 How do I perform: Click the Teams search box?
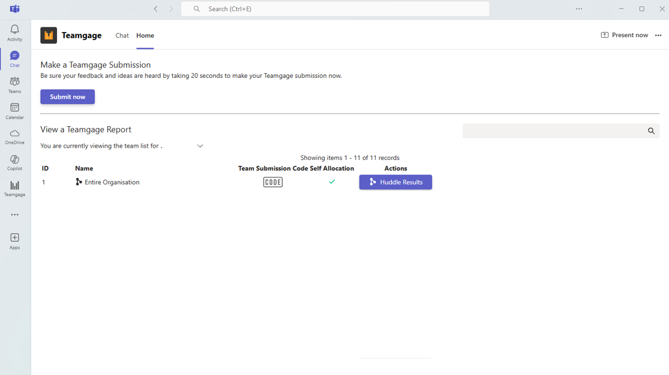[x=335, y=9]
